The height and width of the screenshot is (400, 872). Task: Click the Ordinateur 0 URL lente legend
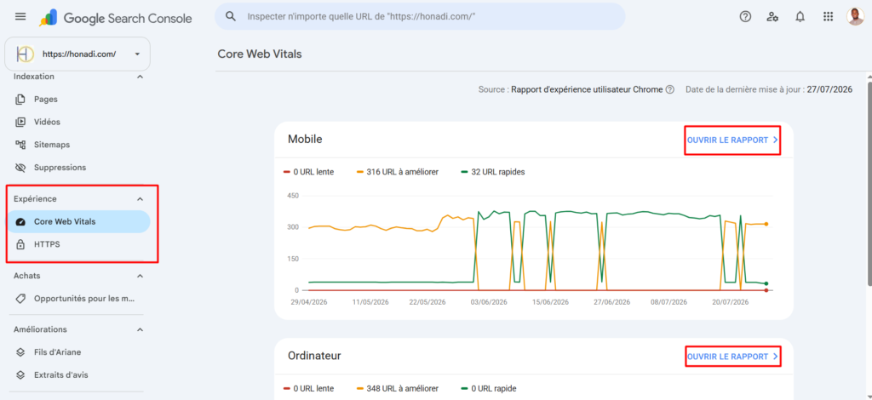pyautogui.click(x=308, y=388)
